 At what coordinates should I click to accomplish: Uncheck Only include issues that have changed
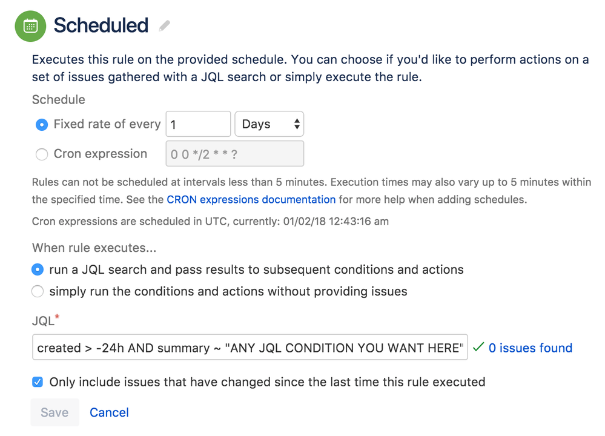click(38, 382)
